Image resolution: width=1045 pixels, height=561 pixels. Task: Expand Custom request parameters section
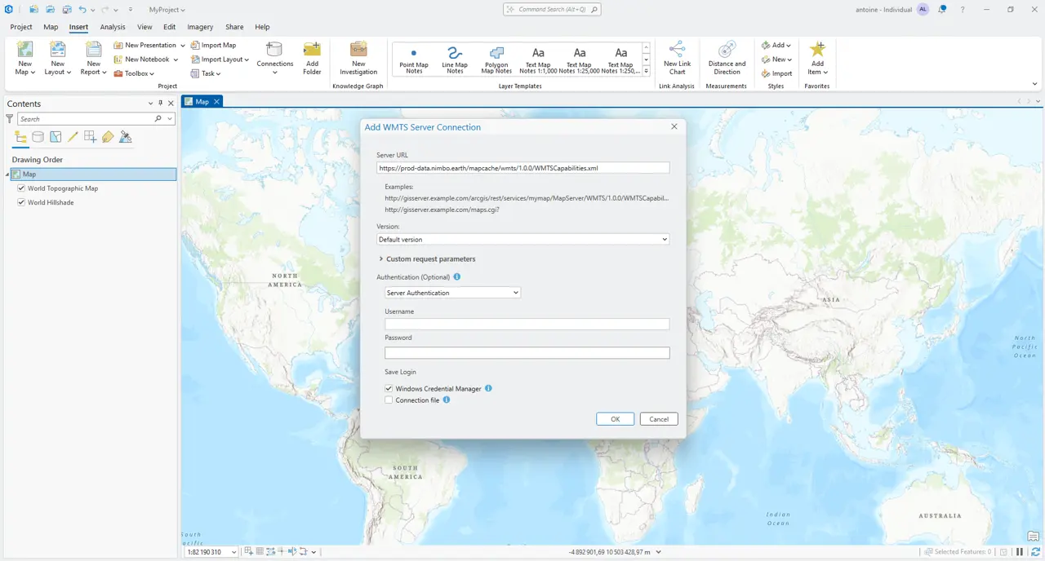[381, 259]
